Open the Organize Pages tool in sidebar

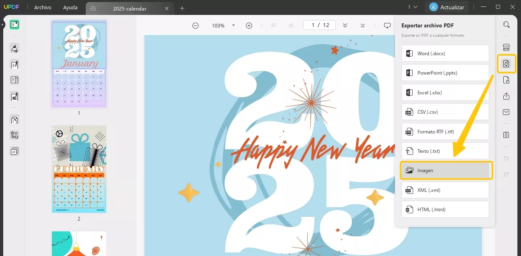[14, 80]
